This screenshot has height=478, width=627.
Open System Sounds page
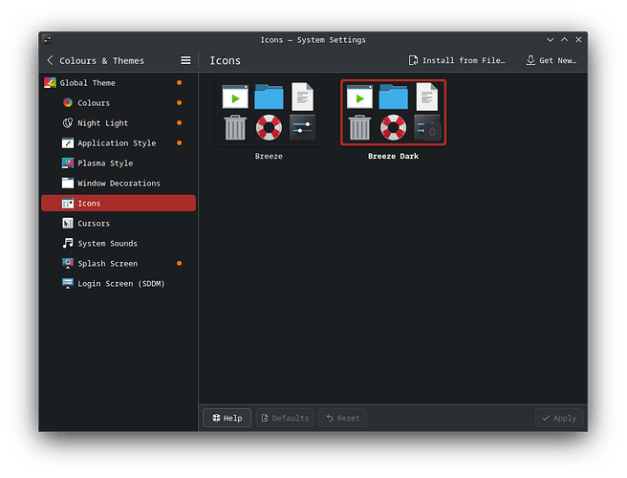[119, 243]
